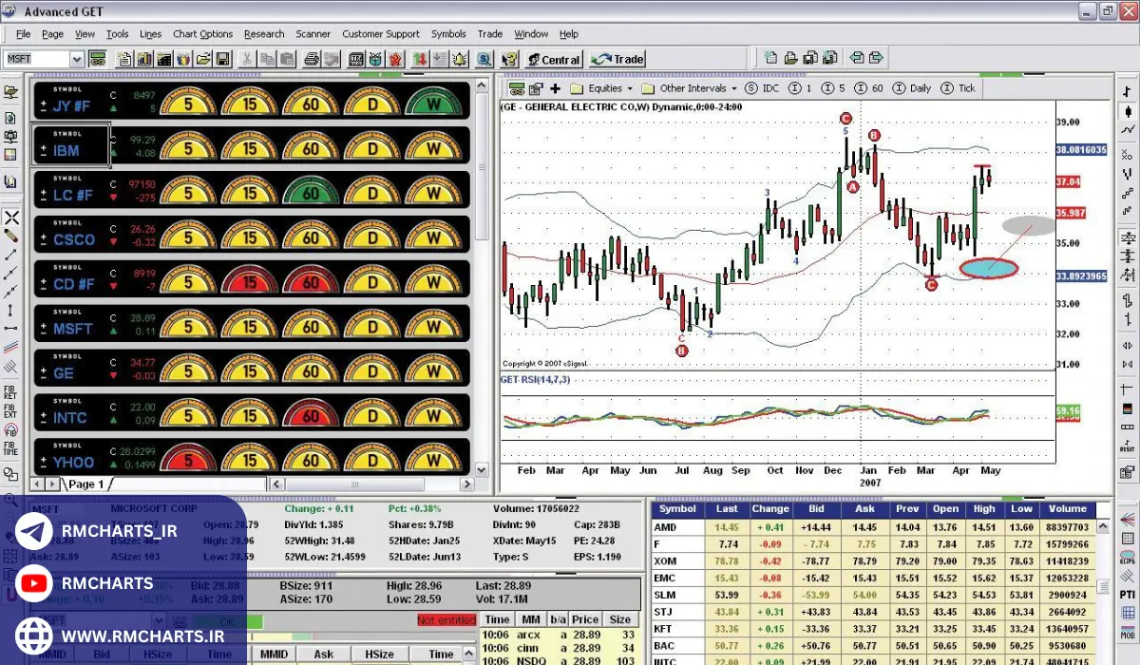The width and height of the screenshot is (1140, 665).
Task: Click the Trade button
Action: (617, 59)
